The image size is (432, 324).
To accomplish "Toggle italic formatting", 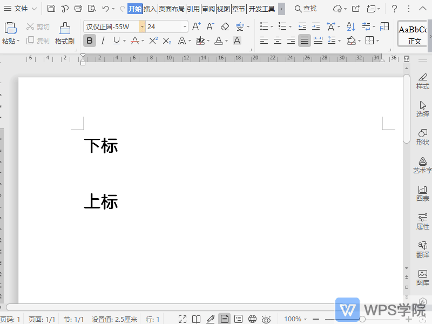I will [103, 40].
